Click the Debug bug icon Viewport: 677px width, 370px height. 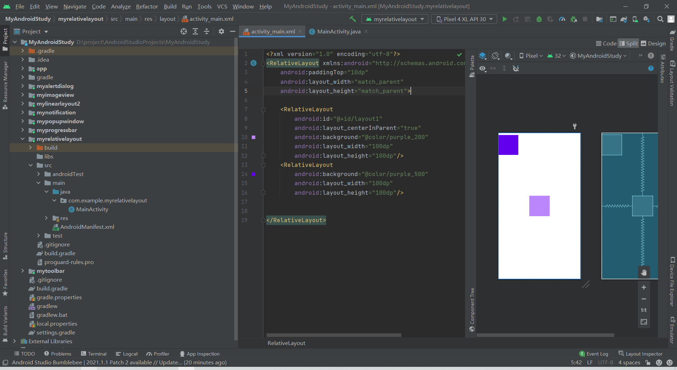coord(539,19)
